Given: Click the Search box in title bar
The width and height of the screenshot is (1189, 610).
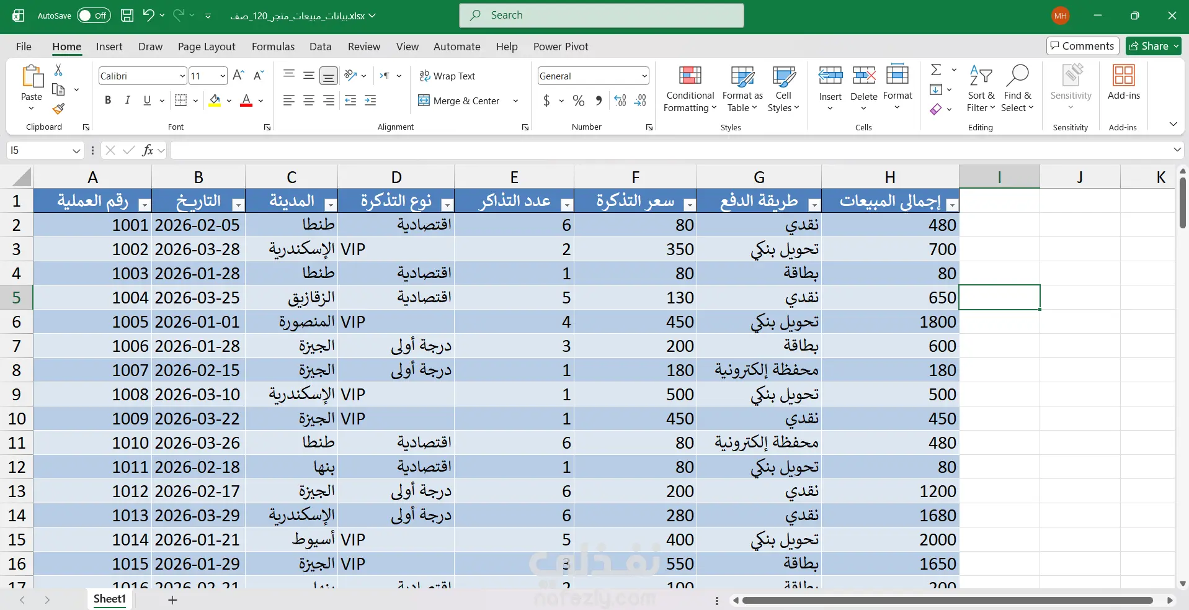Looking at the screenshot, I should click(x=602, y=16).
